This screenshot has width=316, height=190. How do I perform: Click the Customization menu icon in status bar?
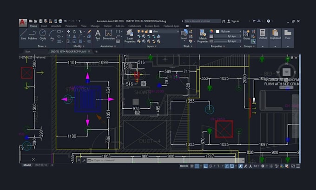[298, 166]
